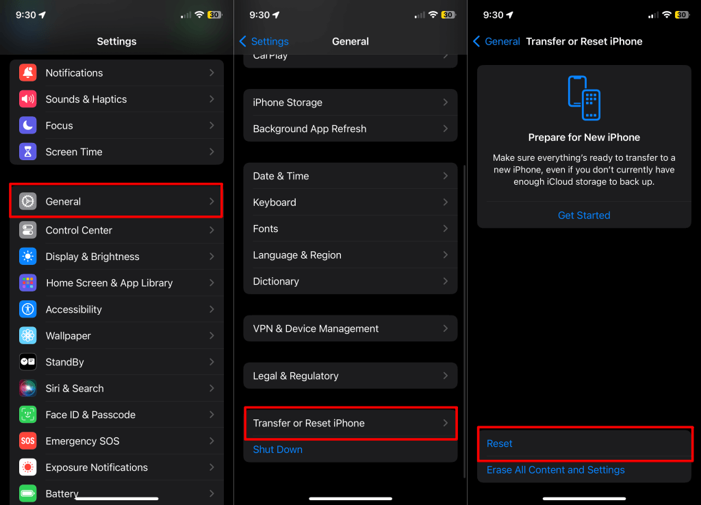Viewport: 701px width, 505px height.
Task: Open the Legal & Regulatory row
Action: coord(350,376)
